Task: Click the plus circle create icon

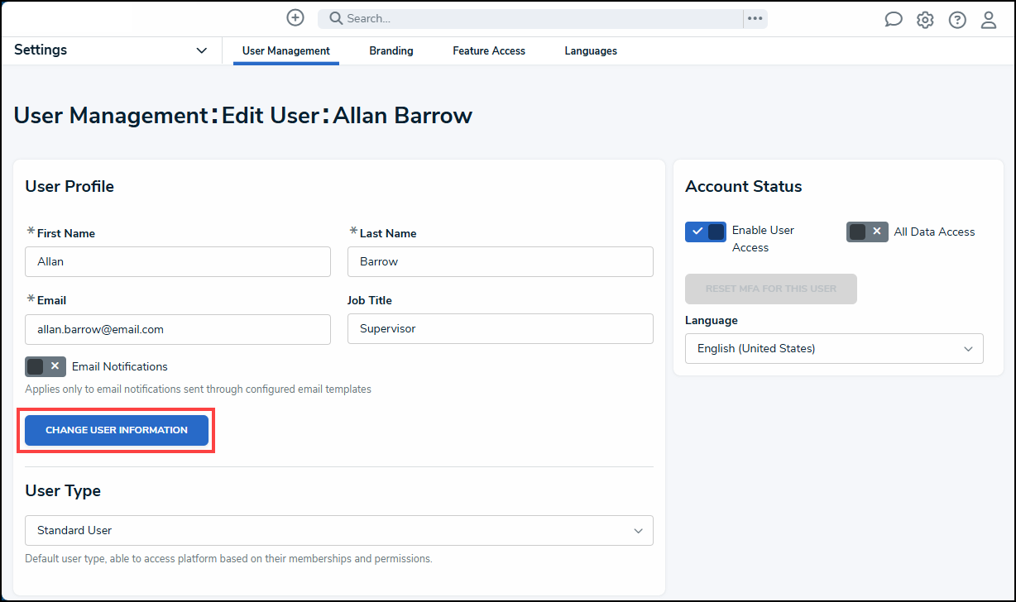Action: [295, 17]
